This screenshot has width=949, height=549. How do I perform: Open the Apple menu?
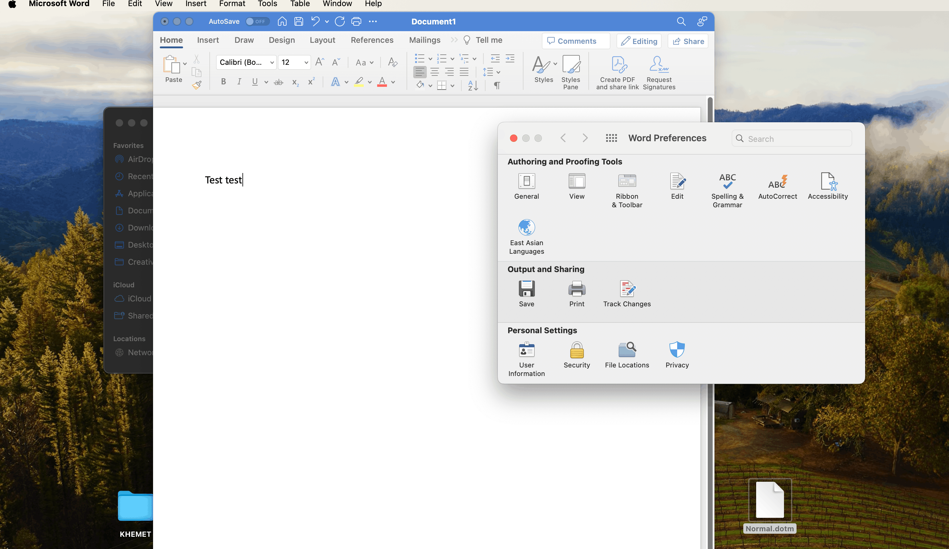pyautogui.click(x=12, y=4)
